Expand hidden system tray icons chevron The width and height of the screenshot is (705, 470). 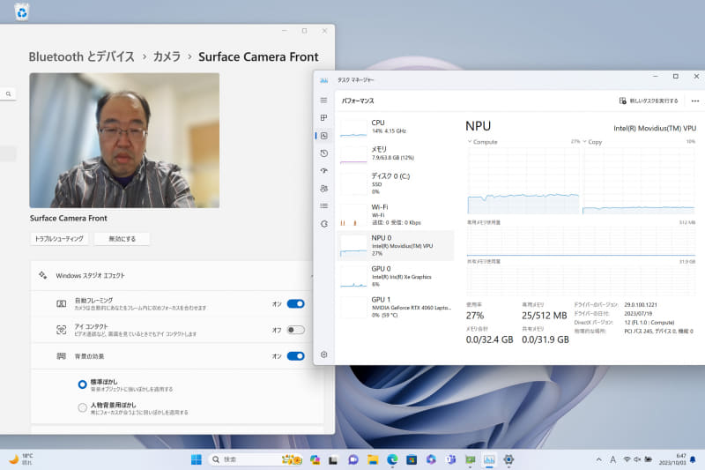pos(598,459)
